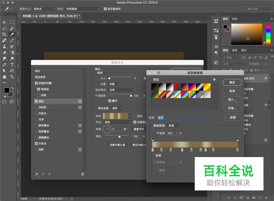The image size is (274, 201).
Task: Uncheck the 外发光 effect checkbox
Action: click(x=36, y=143)
